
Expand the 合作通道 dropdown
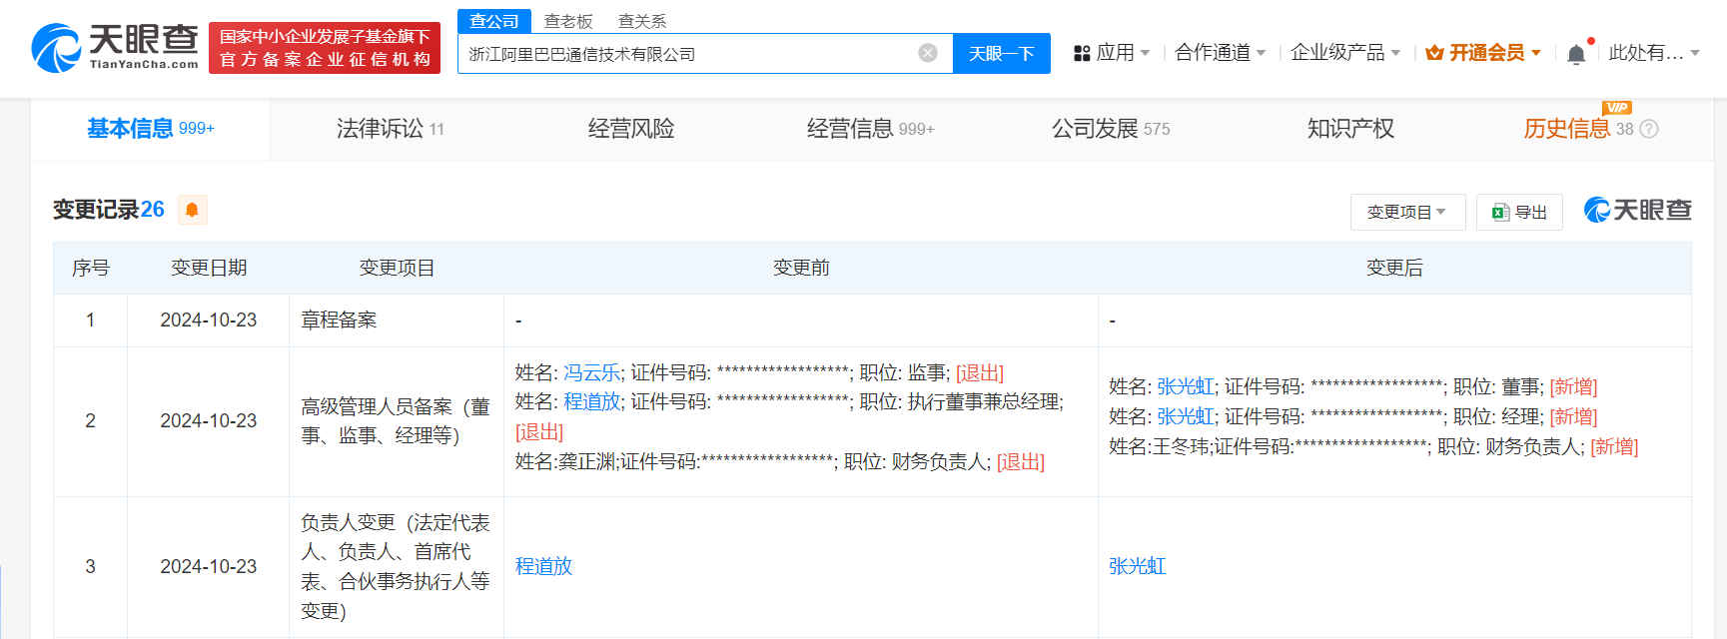click(x=1261, y=53)
